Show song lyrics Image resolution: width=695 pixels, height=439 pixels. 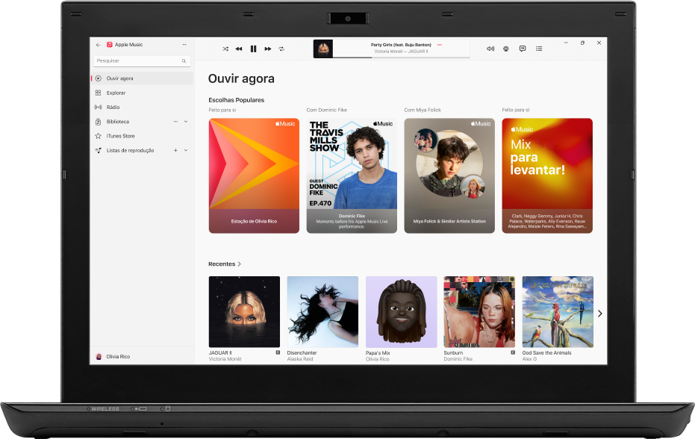point(522,49)
